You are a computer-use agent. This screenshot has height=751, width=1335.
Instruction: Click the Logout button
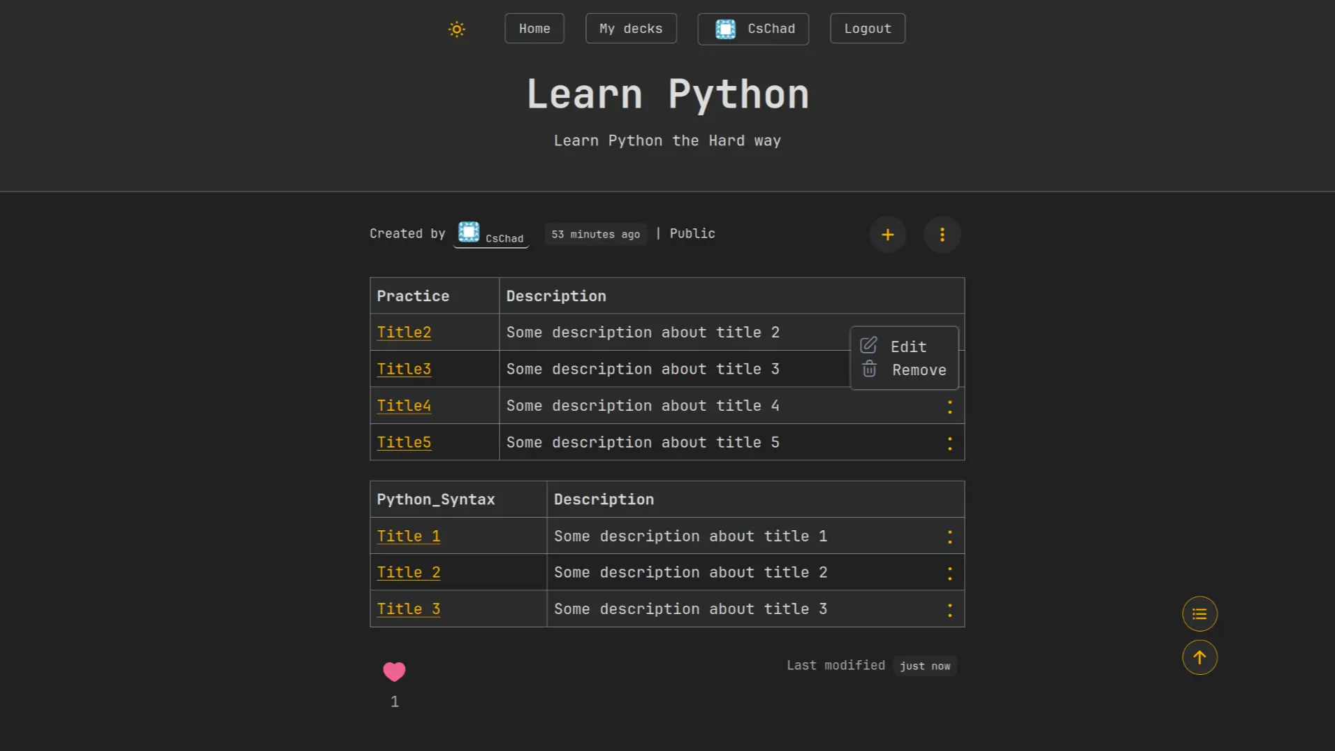click(868, 29)
